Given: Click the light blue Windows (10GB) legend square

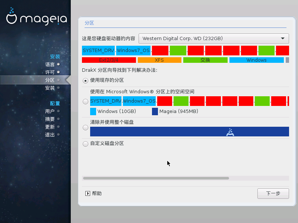Looking at the screenshot, I should [93, 111].
